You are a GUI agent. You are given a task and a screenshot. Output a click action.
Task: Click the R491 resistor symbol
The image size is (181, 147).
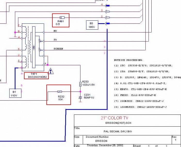point(61,18)
